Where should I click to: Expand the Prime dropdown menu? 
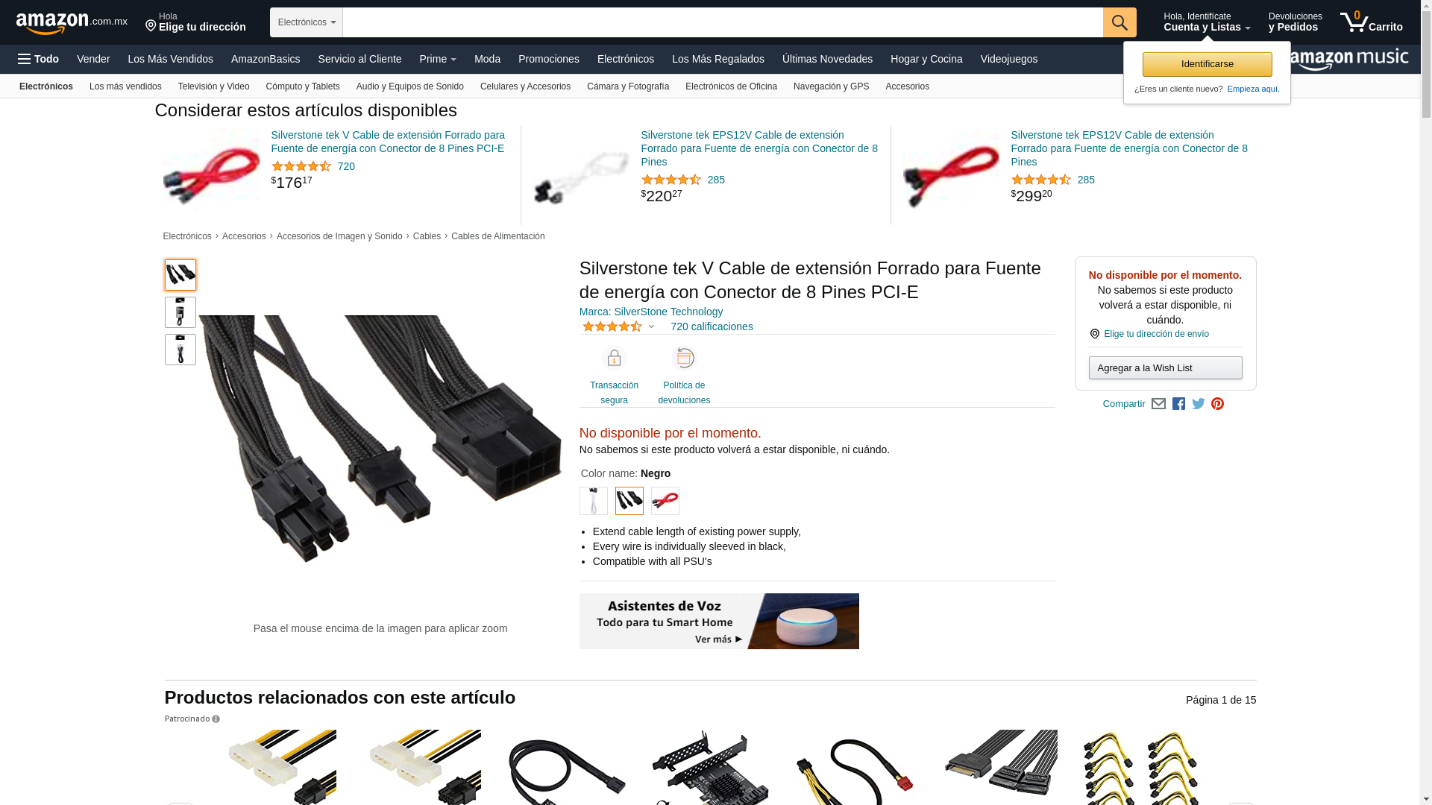coord(438,59)
